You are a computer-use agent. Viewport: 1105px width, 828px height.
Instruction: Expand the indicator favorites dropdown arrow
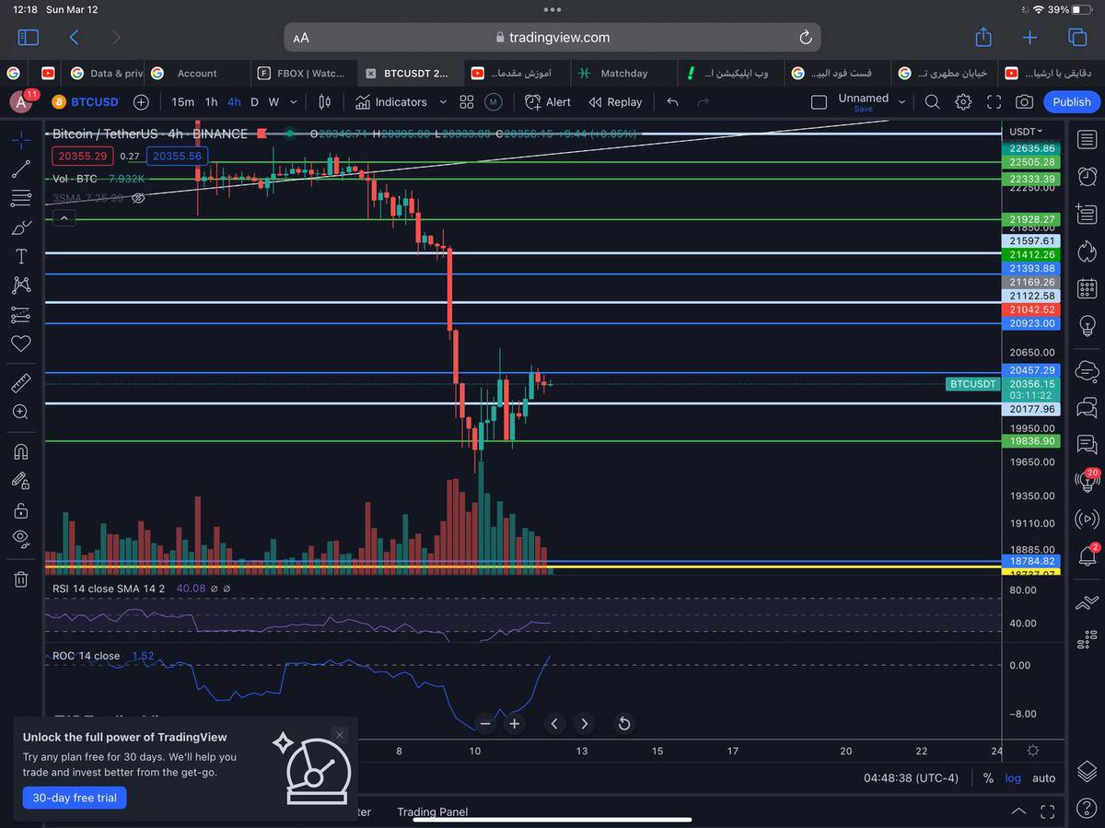pos(443,102)
